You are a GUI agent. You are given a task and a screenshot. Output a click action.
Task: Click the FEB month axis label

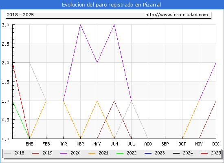click(46, 144)
